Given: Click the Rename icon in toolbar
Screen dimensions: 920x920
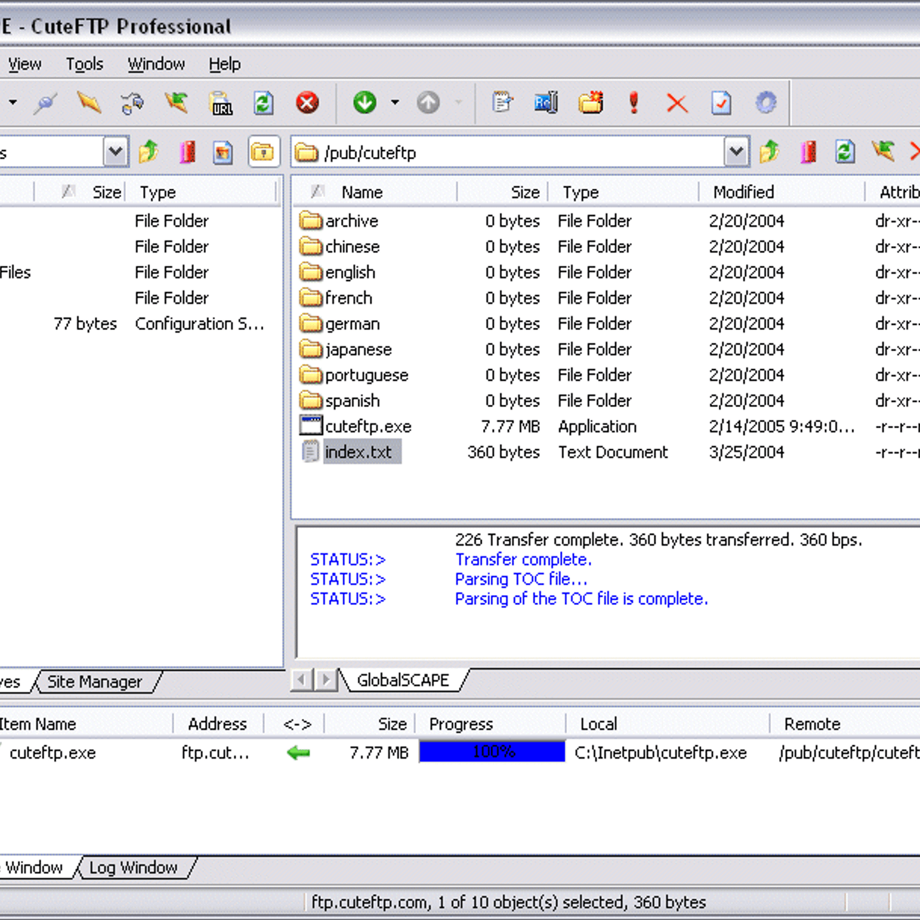Looking at the screenshot, I should 546,103.
